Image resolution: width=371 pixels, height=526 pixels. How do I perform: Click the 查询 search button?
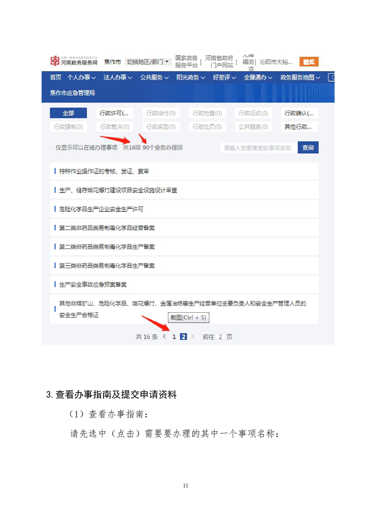(x=308, y=148)
